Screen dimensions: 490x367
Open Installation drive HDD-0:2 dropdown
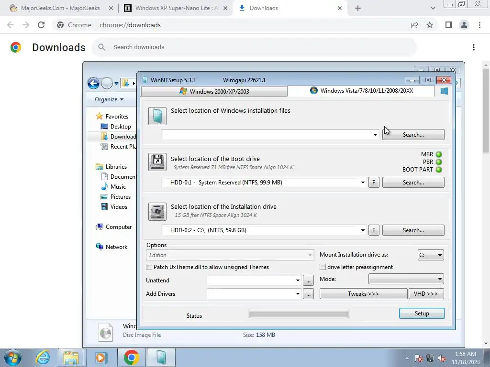(363, 230)
